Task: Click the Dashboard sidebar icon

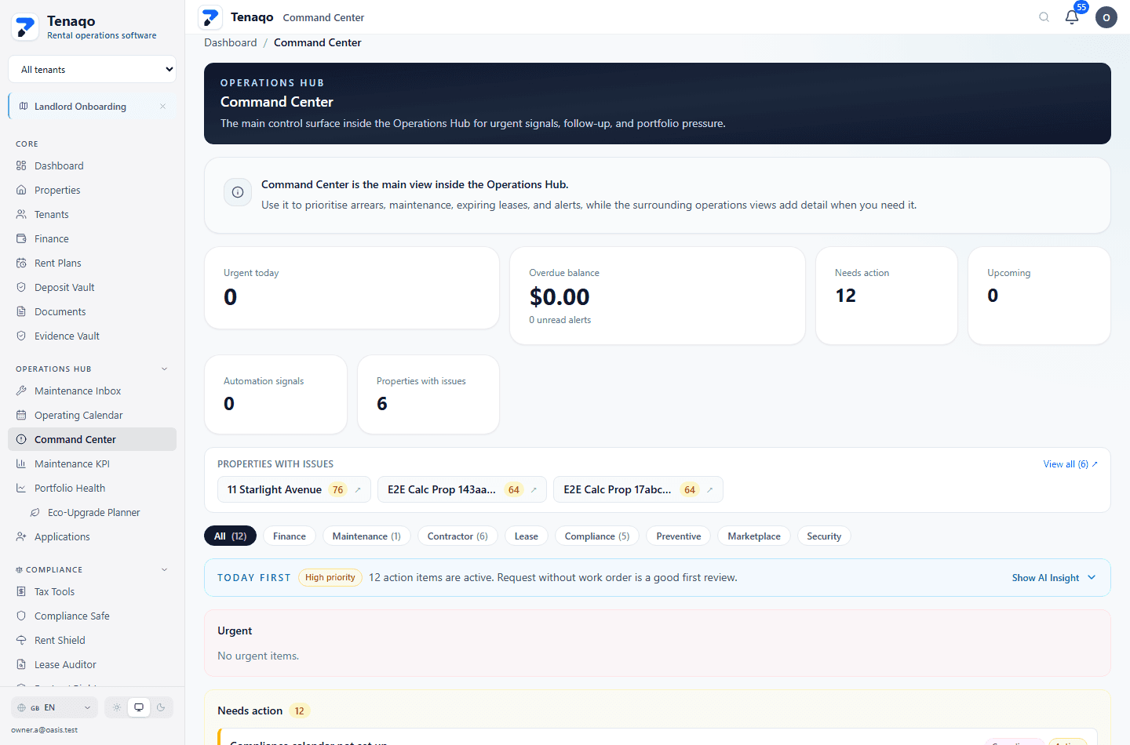Action: 21,165
